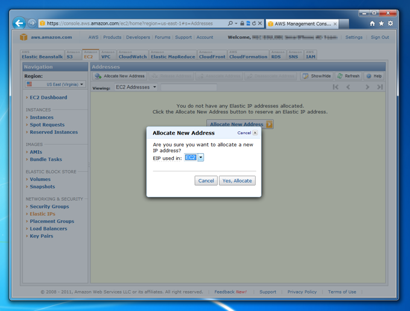The image size is (410, 311).
Task: Click the Sign Out link
Action: pyautogui.click(x=380, y=37)
